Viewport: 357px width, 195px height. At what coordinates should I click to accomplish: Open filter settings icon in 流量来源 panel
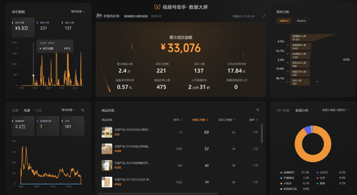pos(83,110)
